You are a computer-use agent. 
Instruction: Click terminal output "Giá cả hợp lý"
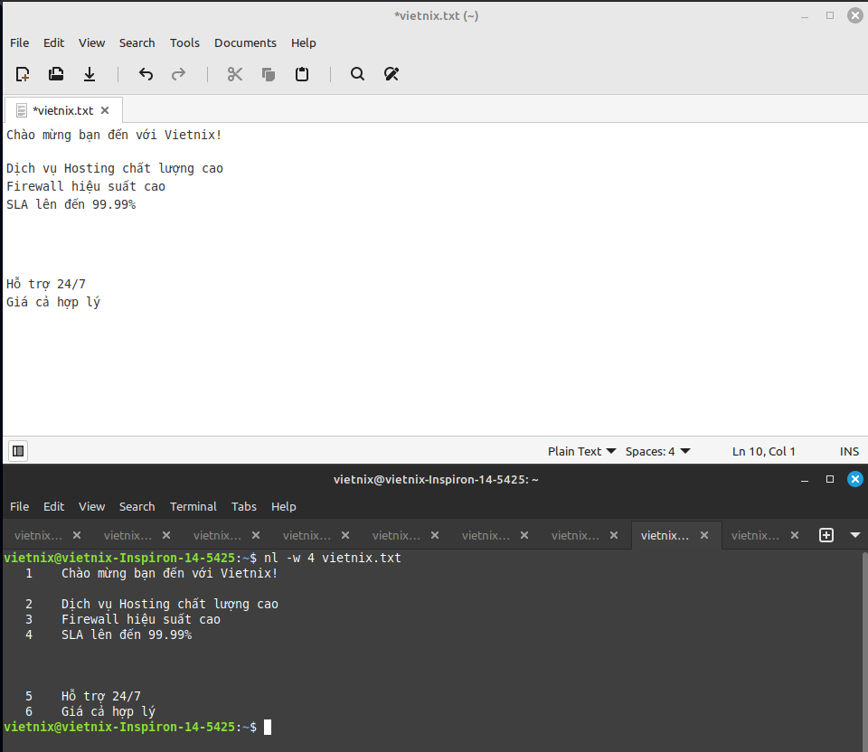108,711
